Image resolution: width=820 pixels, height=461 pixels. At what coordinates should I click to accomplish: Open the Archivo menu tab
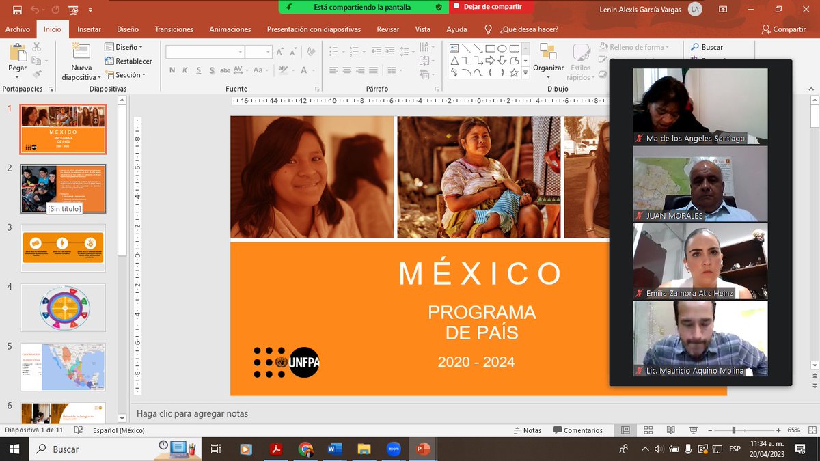click(x=18, y=29)
